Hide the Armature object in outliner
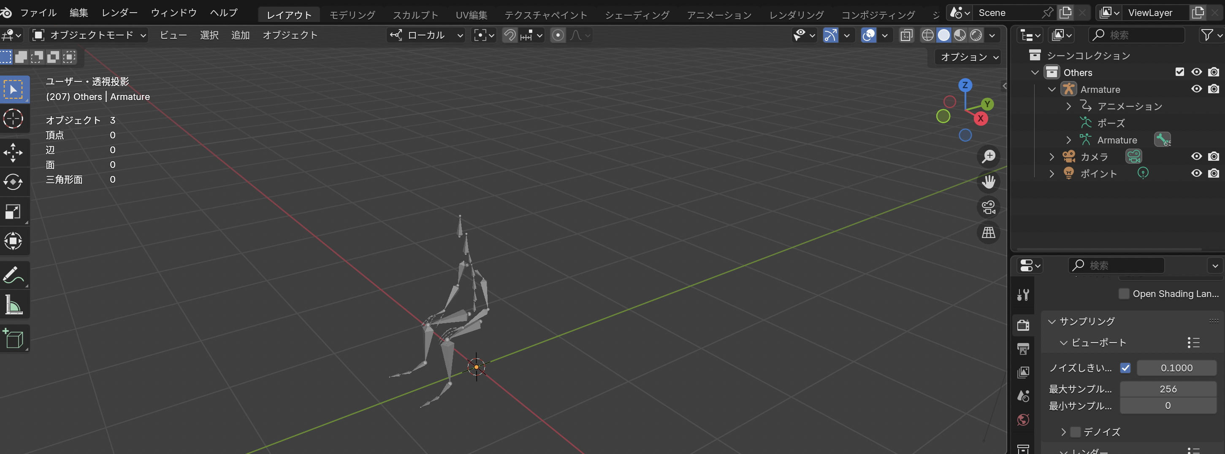The height and width of the screenshot is (454, 1225). click(x=1196, y=89)
